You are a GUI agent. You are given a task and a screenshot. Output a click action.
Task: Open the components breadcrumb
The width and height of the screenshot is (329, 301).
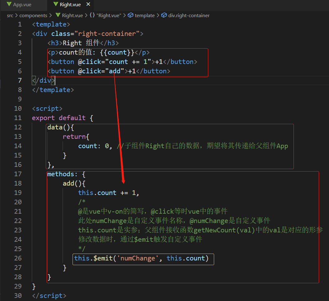33,16
